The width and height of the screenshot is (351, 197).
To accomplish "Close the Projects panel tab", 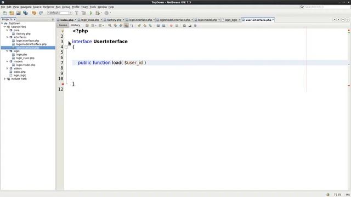I will [14, 20].
